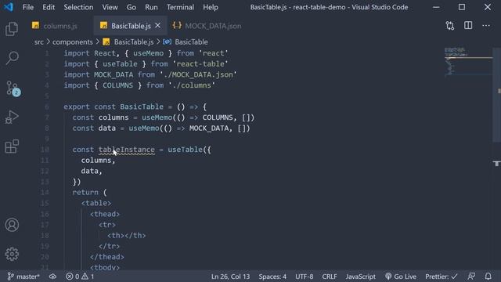Image resolution: width=501 pixels, height=282 pixels.
Task: Click the src breadcrumb
Action: (38, 42)
